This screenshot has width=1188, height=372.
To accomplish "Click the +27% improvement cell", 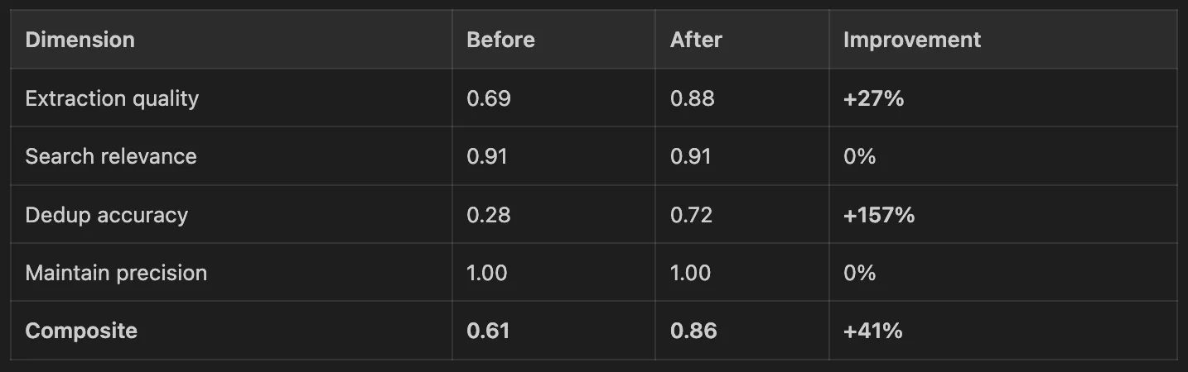I will tap(873, 98).
